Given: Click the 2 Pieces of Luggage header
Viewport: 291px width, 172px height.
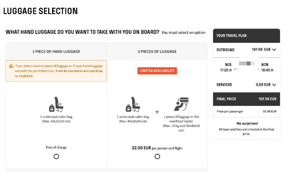Looking at the screenshot, I should 157,51.
